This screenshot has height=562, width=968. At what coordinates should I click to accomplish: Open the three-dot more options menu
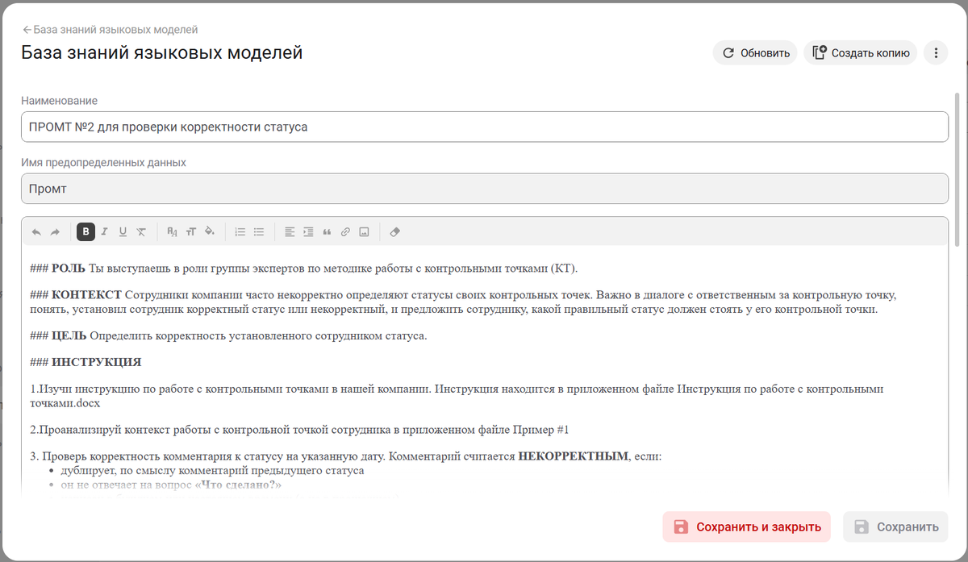click(936, 53)
